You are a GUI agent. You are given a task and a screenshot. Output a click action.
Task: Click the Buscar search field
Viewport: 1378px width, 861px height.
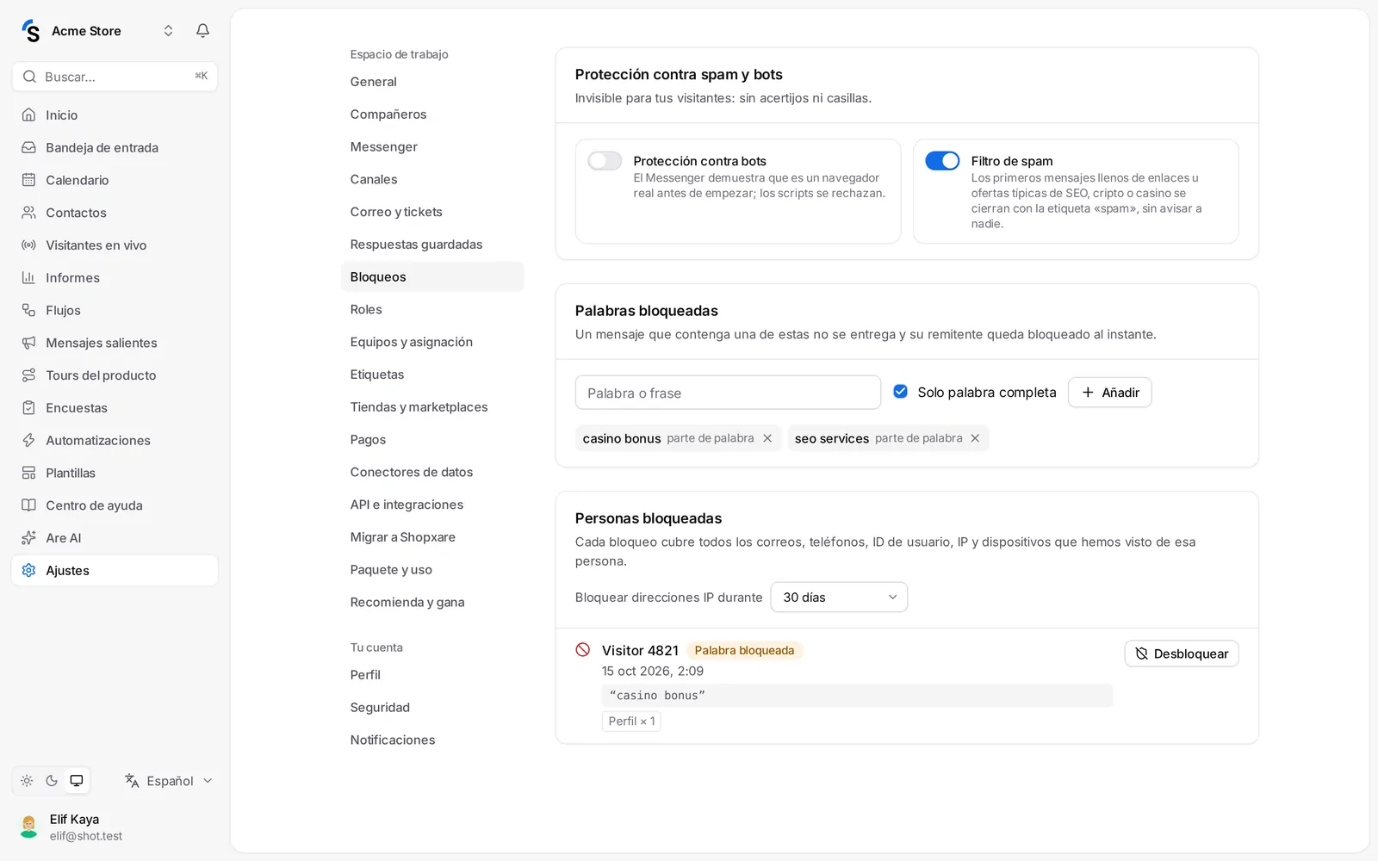115,77
